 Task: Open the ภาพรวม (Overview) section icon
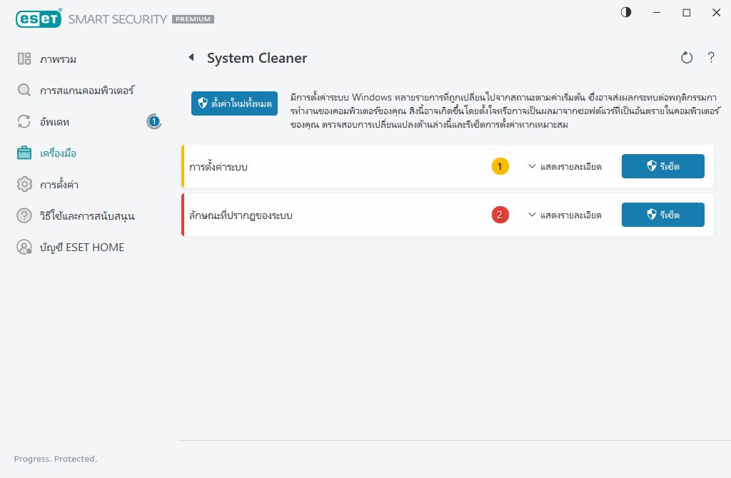pos(24,59)
